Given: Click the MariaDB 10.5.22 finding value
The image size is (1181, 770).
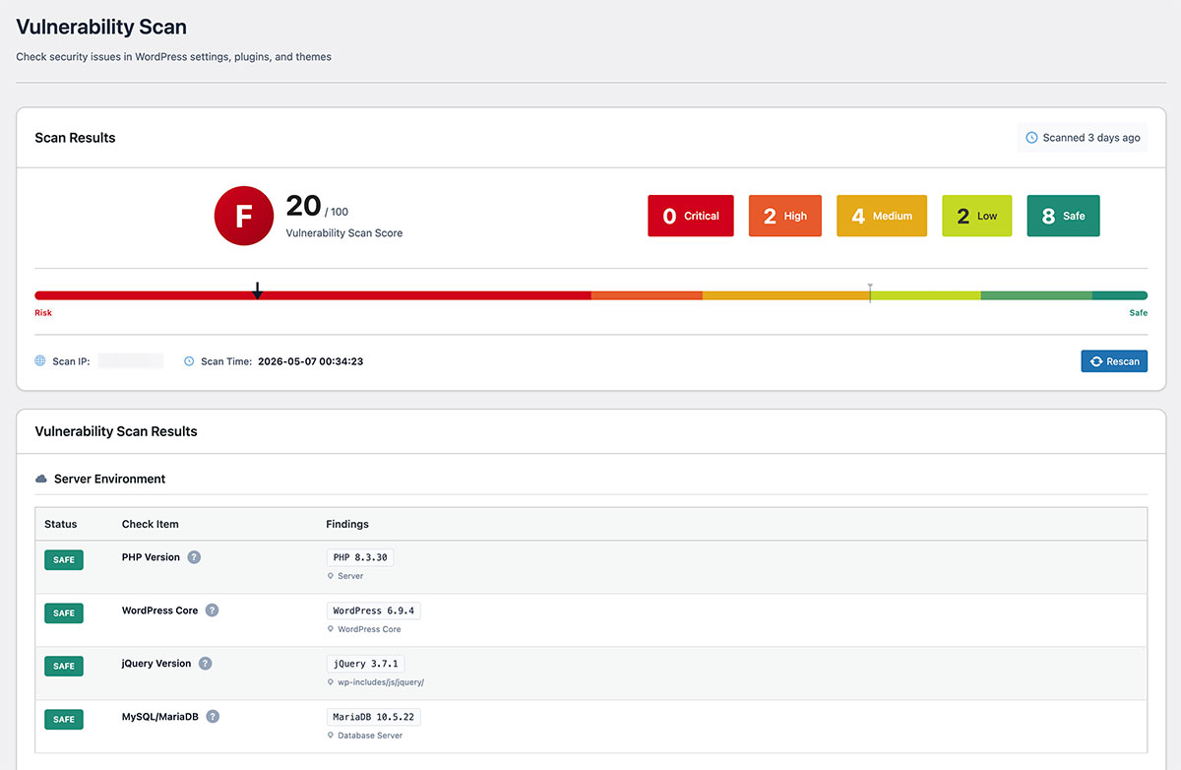Looking at the screenshot, I should coord(374,717).
